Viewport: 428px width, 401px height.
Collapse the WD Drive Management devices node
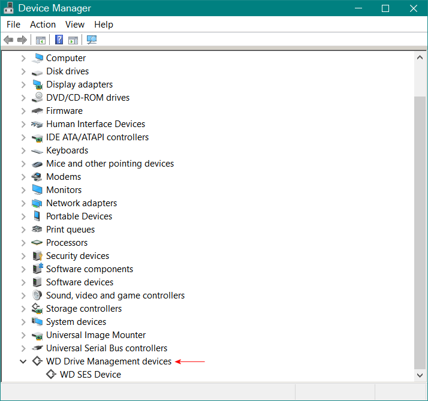[x=23, y=361]
